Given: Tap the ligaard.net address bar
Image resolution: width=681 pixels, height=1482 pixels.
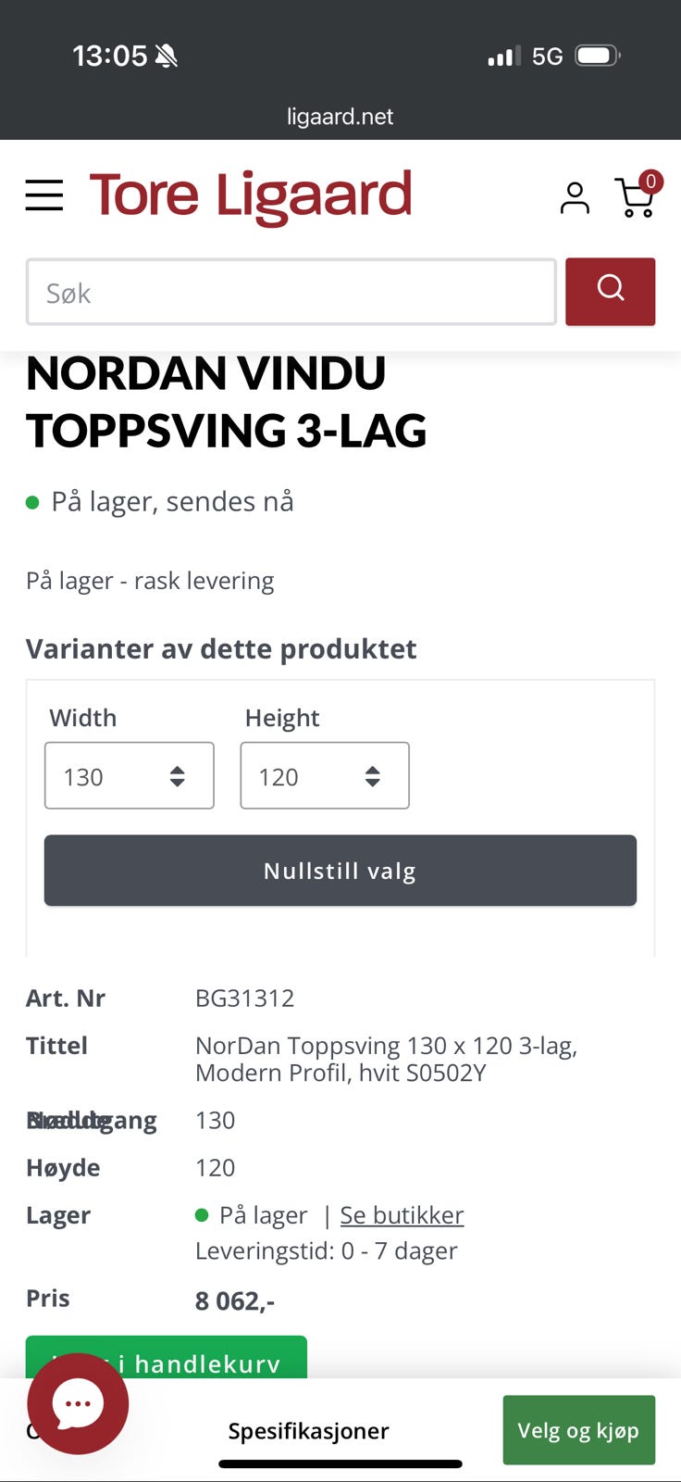Looking at the screenshot, I should (340, 117).
